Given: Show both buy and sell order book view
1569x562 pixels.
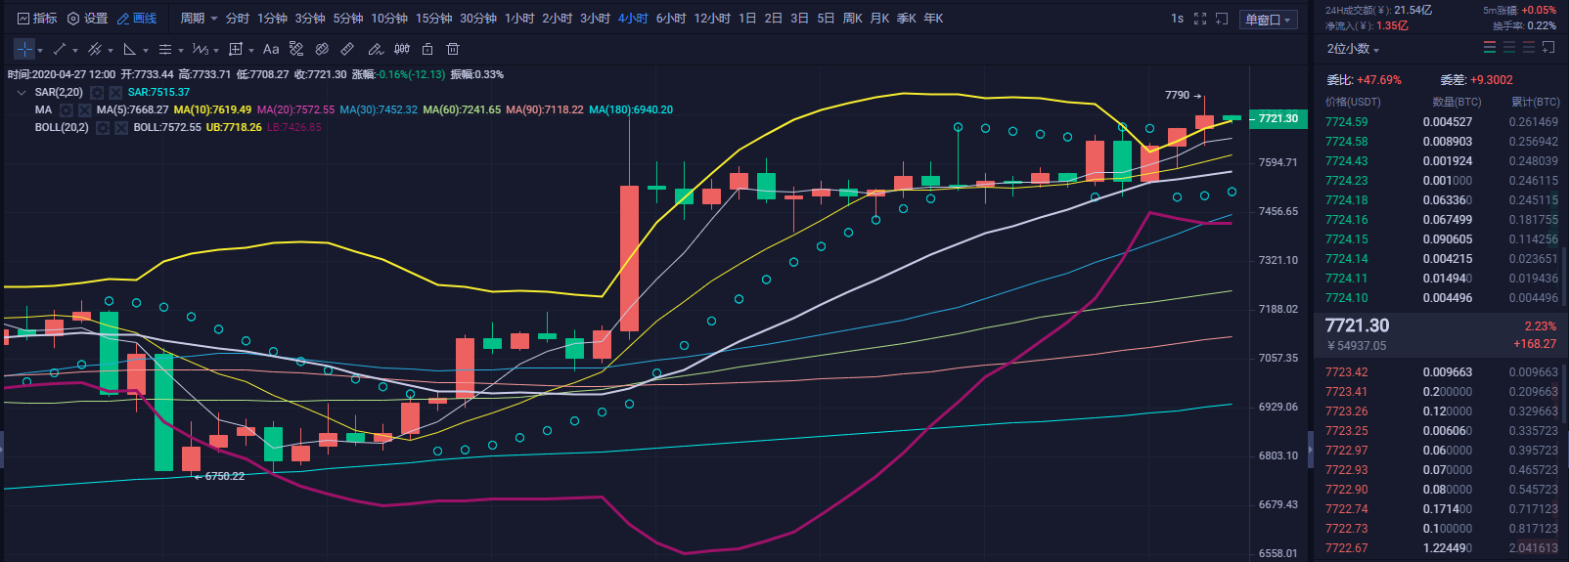Looking at the screenshot, I should point(1490,48).
